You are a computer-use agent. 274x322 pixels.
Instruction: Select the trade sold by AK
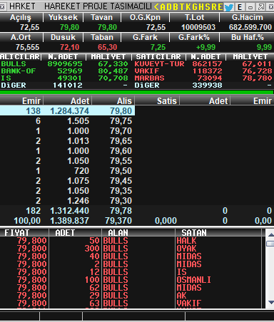131,296
